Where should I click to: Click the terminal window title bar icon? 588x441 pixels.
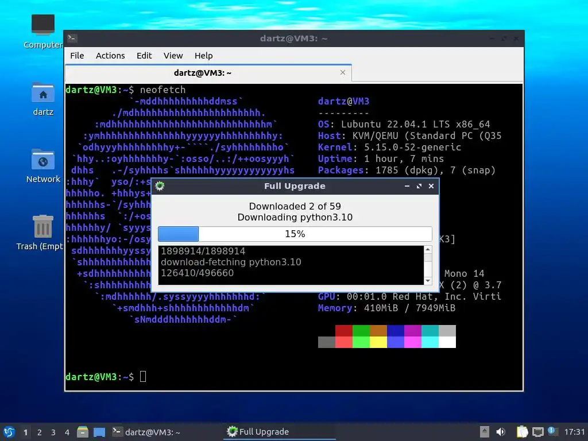[x=72, y=38]
